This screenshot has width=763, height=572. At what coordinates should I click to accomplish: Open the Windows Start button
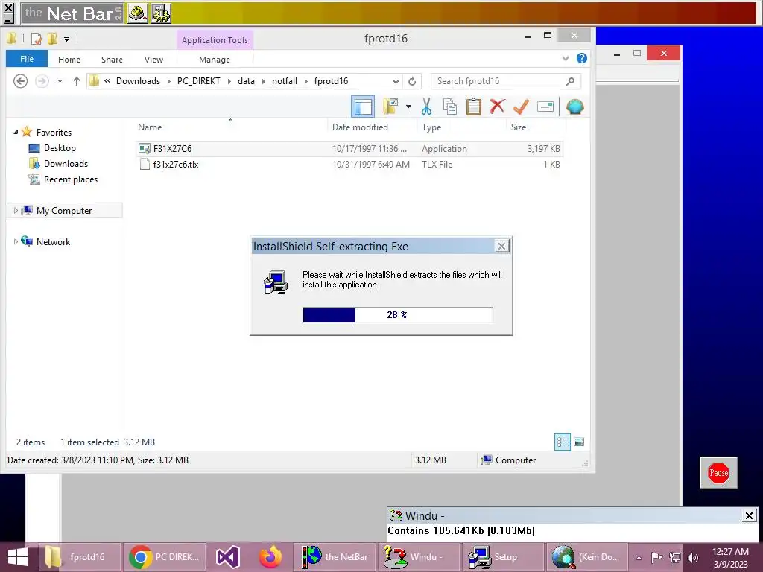pyautogui.click(x=18, y=557)
